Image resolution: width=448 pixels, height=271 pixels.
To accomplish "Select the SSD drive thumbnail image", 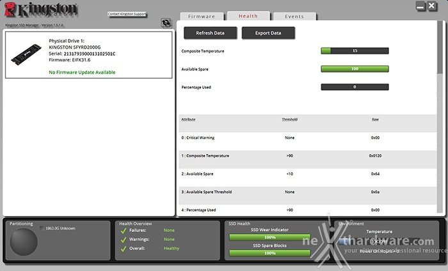I will [x=26, y=54].
